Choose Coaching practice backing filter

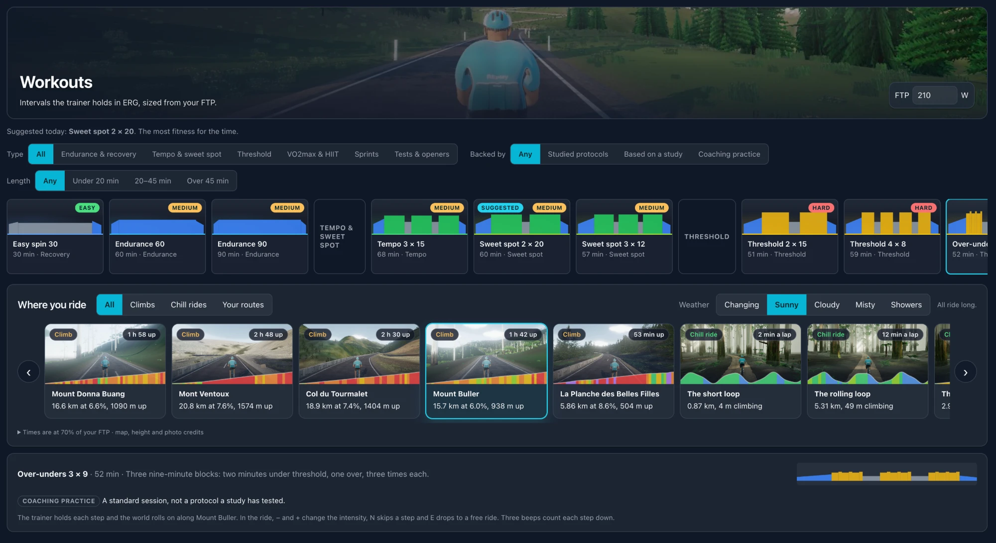pos(729,154)
